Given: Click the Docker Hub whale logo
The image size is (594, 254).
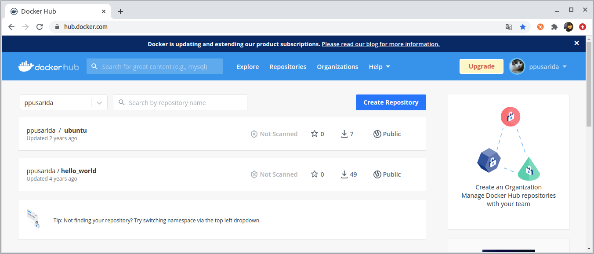Looking at the screenshot, I should (49, 66).
